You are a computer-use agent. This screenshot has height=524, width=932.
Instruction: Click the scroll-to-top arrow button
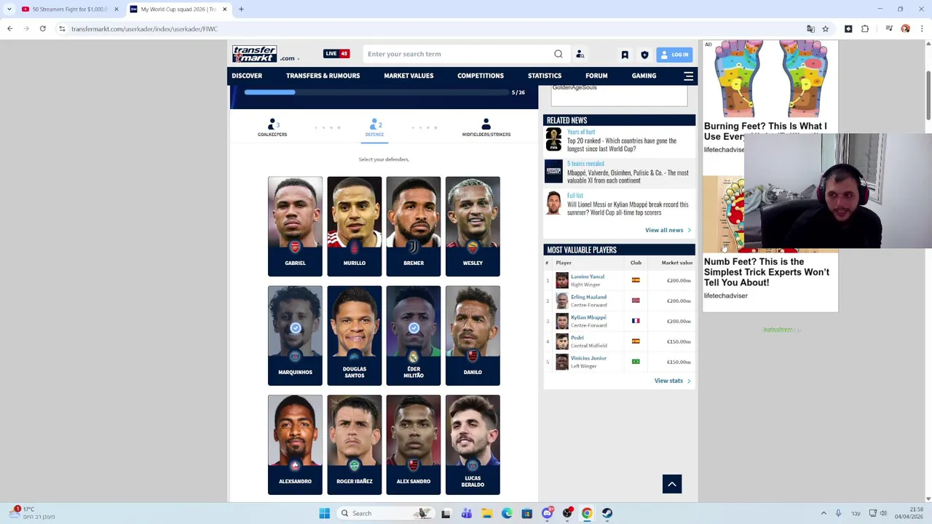pyautogui.click(x=672, y=484)
